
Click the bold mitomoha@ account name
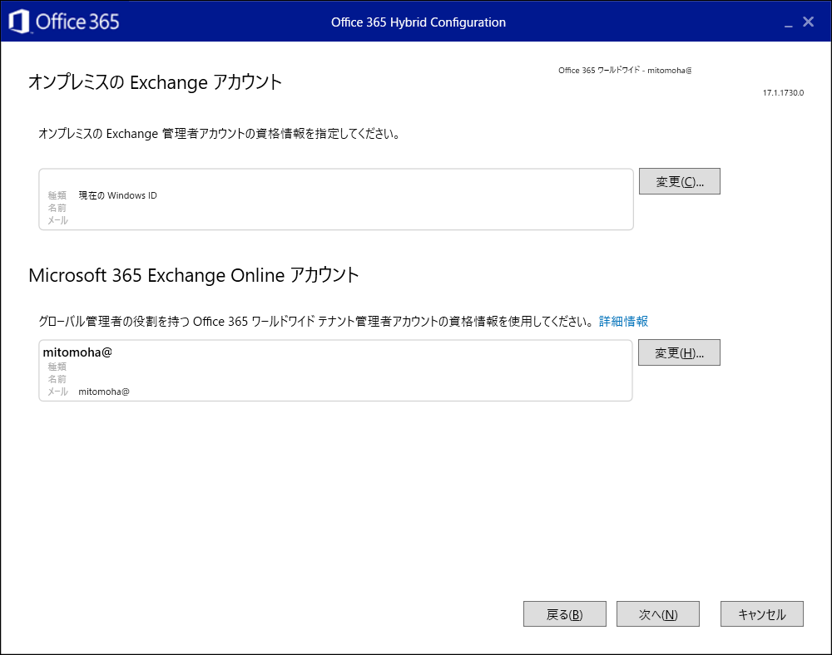77,352
